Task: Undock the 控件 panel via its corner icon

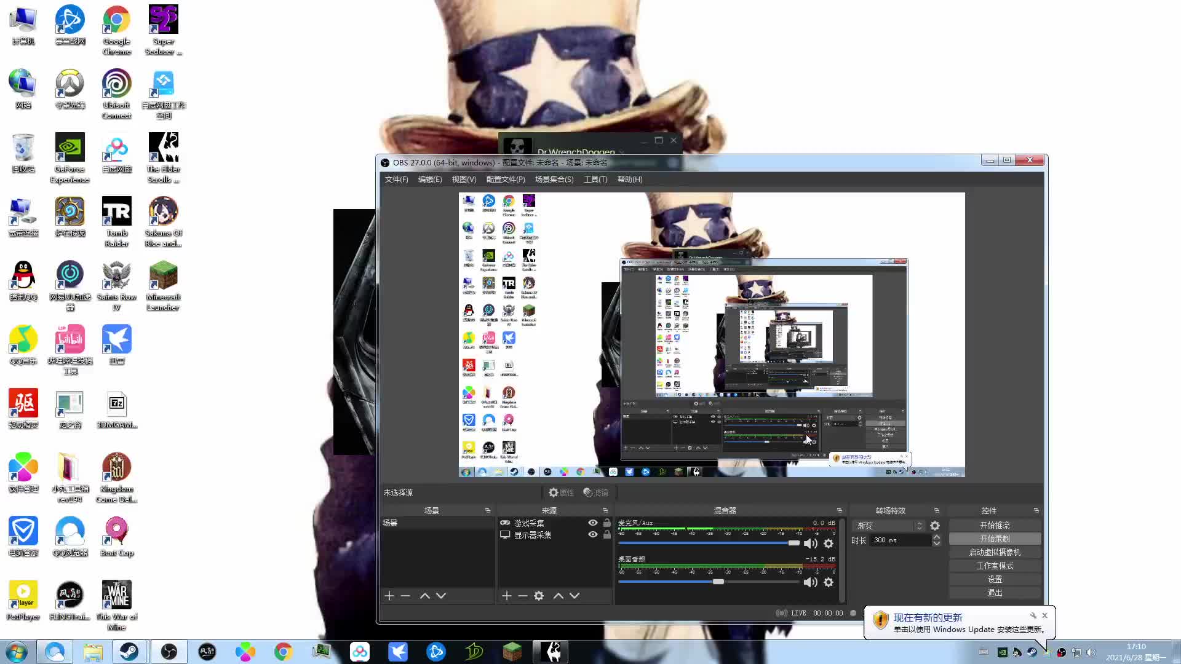Action: (x=1036, y=510)
